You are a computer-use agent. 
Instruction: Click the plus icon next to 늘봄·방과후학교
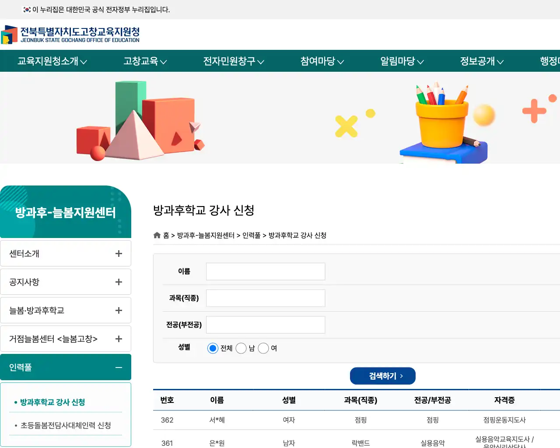pos(119,310)
